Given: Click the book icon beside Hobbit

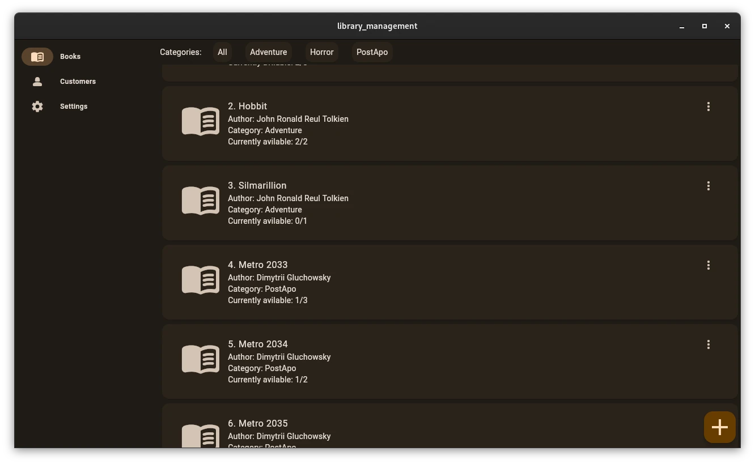Looking at the screenshot, I should [x=201, y=121].
